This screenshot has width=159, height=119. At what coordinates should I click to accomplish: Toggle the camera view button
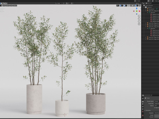click(139, 21)
